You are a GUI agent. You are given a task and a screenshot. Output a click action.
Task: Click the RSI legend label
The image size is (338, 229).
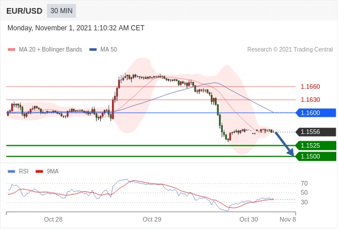point(23,172)
